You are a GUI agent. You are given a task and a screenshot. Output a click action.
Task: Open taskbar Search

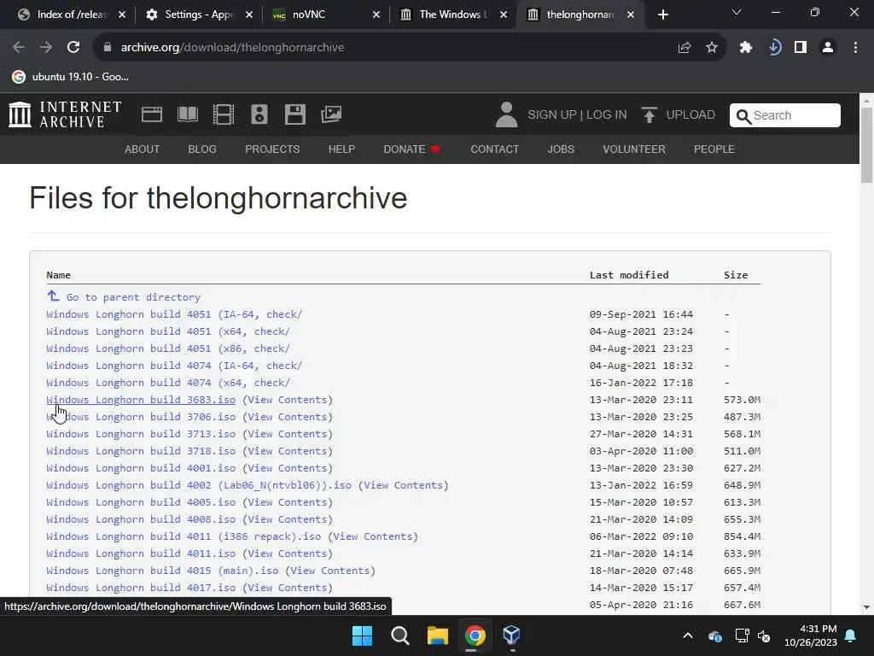[x=400, y=635]
